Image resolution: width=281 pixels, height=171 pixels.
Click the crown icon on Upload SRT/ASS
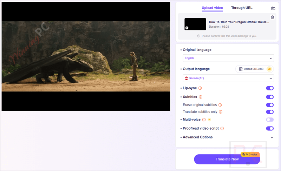[269, 69]
